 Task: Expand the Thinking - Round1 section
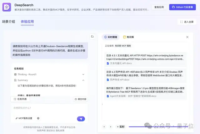click(83, 75)
